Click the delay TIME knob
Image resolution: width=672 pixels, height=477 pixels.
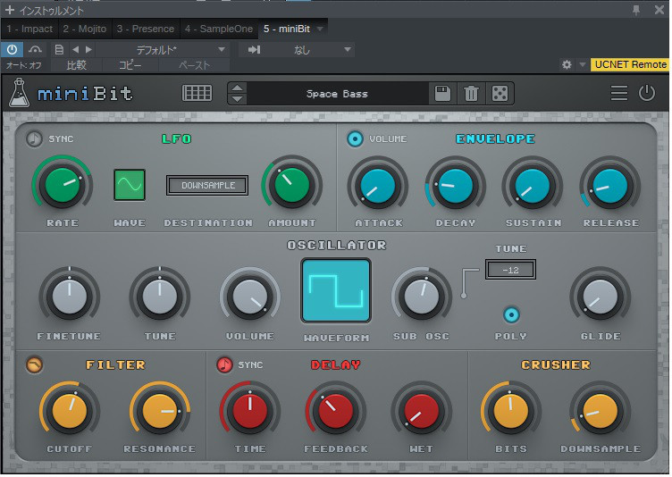250,411
